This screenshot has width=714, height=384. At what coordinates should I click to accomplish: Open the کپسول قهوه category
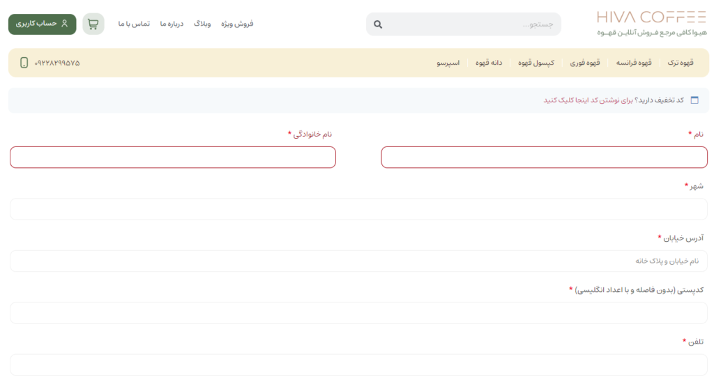pos(535,63)
